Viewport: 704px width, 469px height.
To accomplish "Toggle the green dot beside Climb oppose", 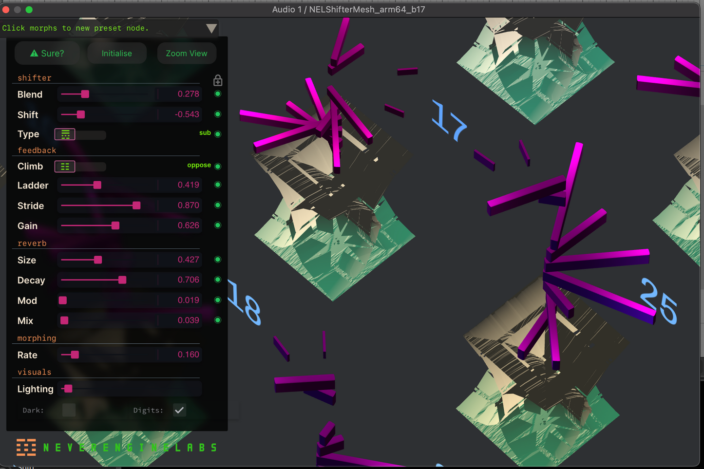I will [x=218, y=167].
